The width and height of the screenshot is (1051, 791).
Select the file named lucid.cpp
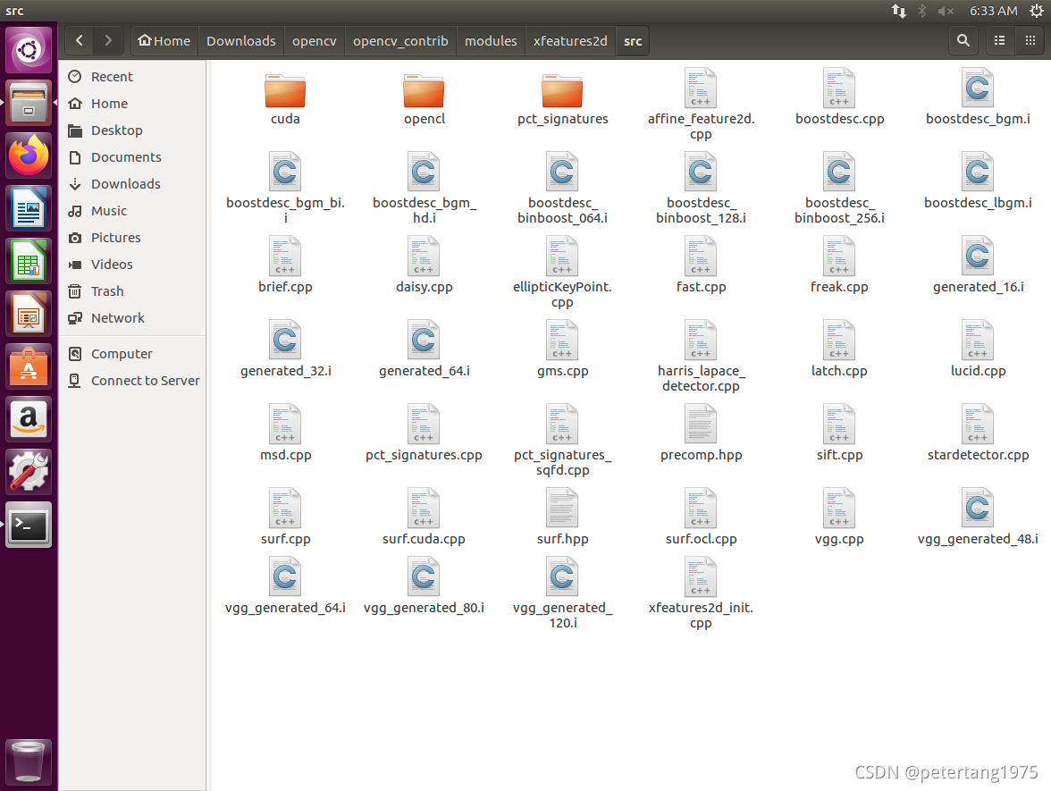point(978,349)
